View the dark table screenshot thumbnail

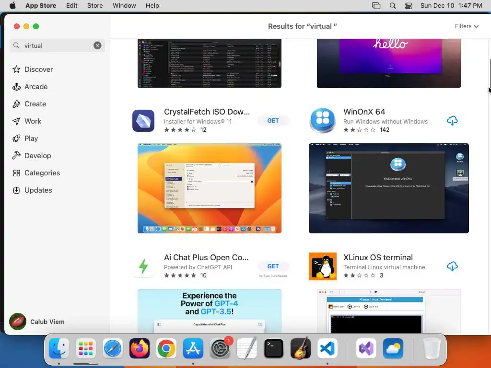(x=210, y=63)
